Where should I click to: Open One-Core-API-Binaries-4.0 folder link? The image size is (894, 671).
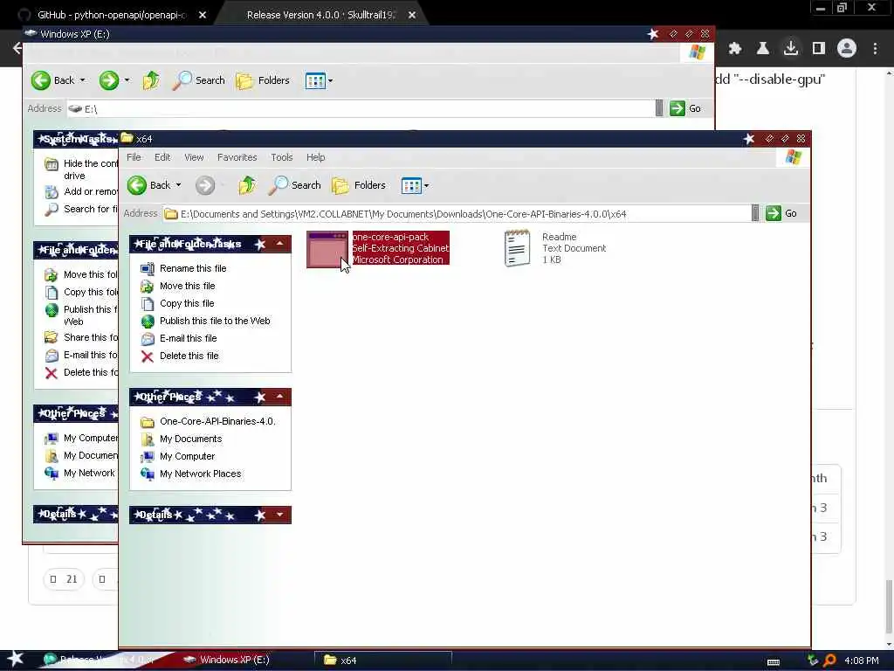217,422
